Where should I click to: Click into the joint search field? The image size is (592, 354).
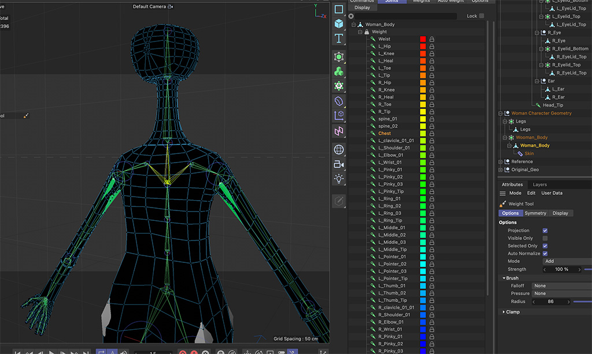(406, 16)
